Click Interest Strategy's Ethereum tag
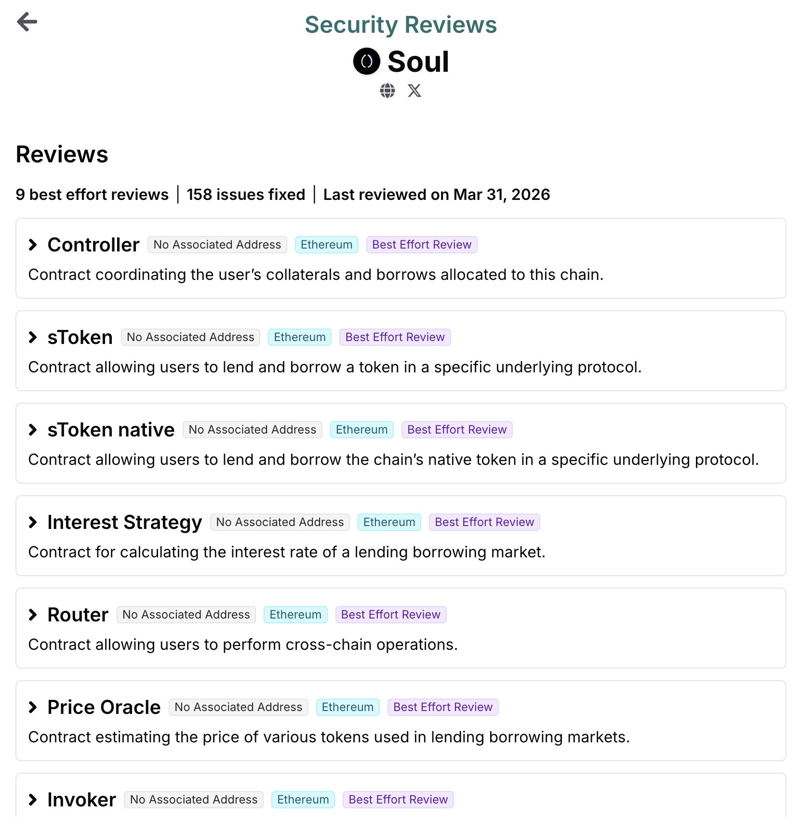This screenshot has height=817, width=801. (389, 522)
